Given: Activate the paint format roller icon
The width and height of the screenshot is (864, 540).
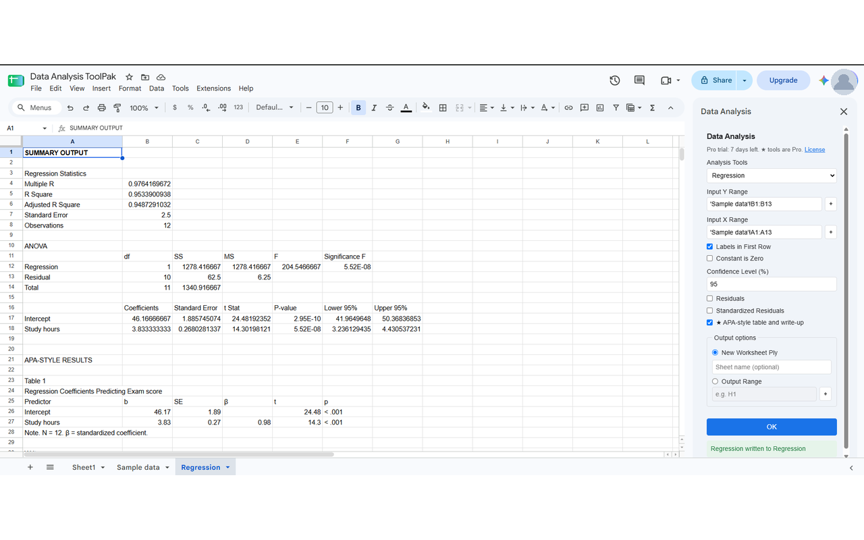Looking at the screenshot, I should click(x=117, y=107).
